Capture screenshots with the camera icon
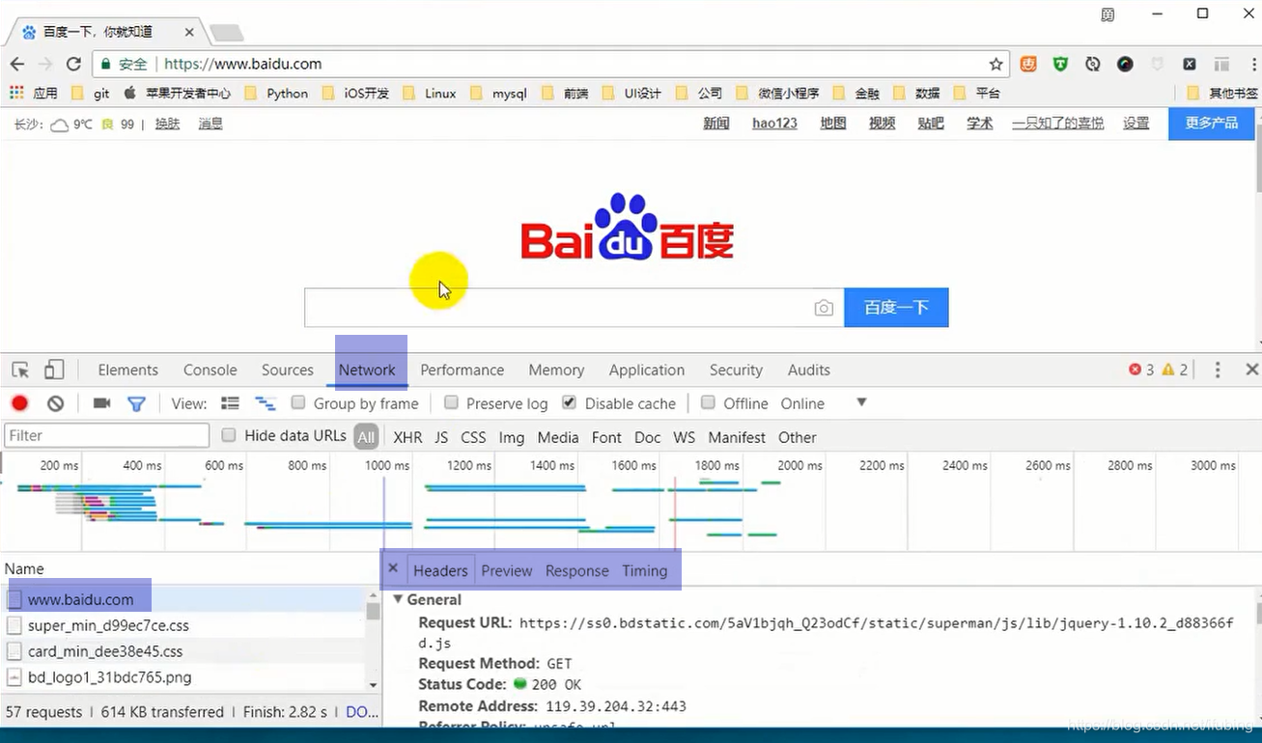Image resolution: width=1262 pixels, height=743 pixels. point(101,403)
